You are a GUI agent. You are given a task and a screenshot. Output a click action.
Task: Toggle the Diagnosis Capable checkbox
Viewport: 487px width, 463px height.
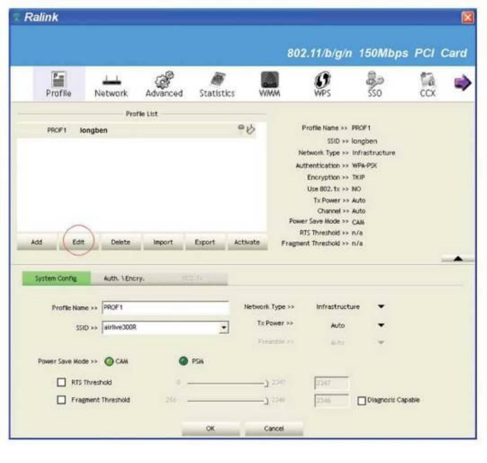pos(362,401)
